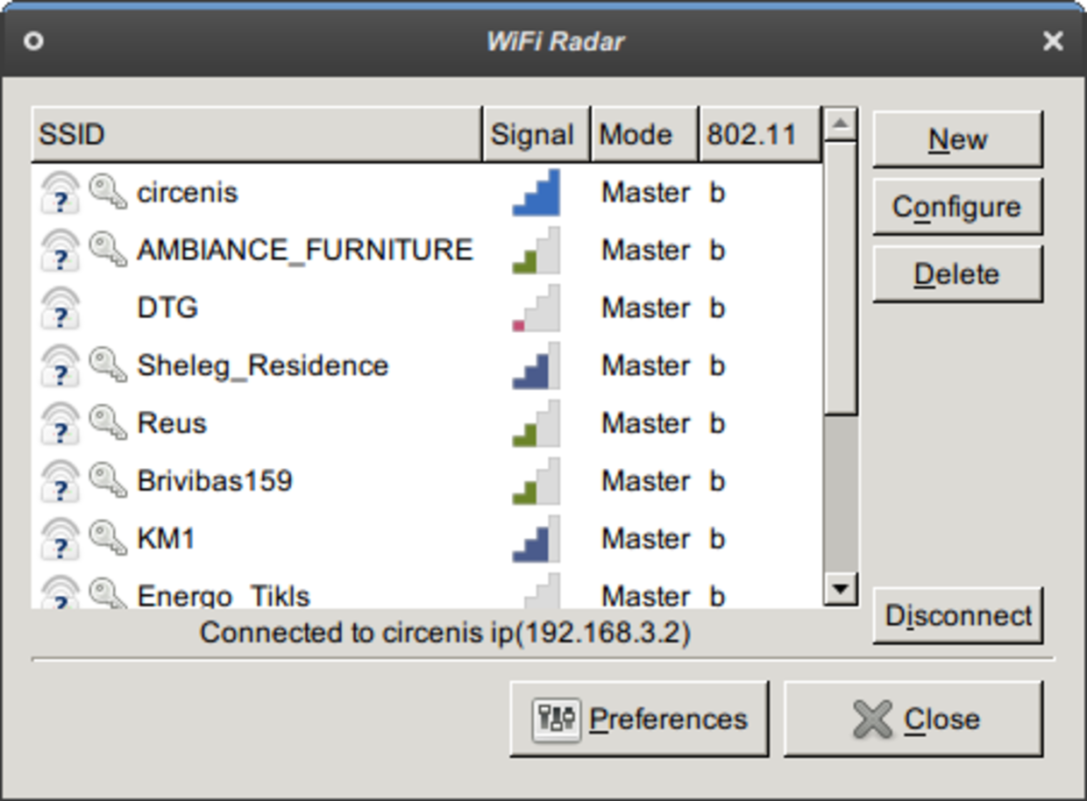Delete the selected network profile
This screenshot has width=1087, height=801.
tap(956, 275)
